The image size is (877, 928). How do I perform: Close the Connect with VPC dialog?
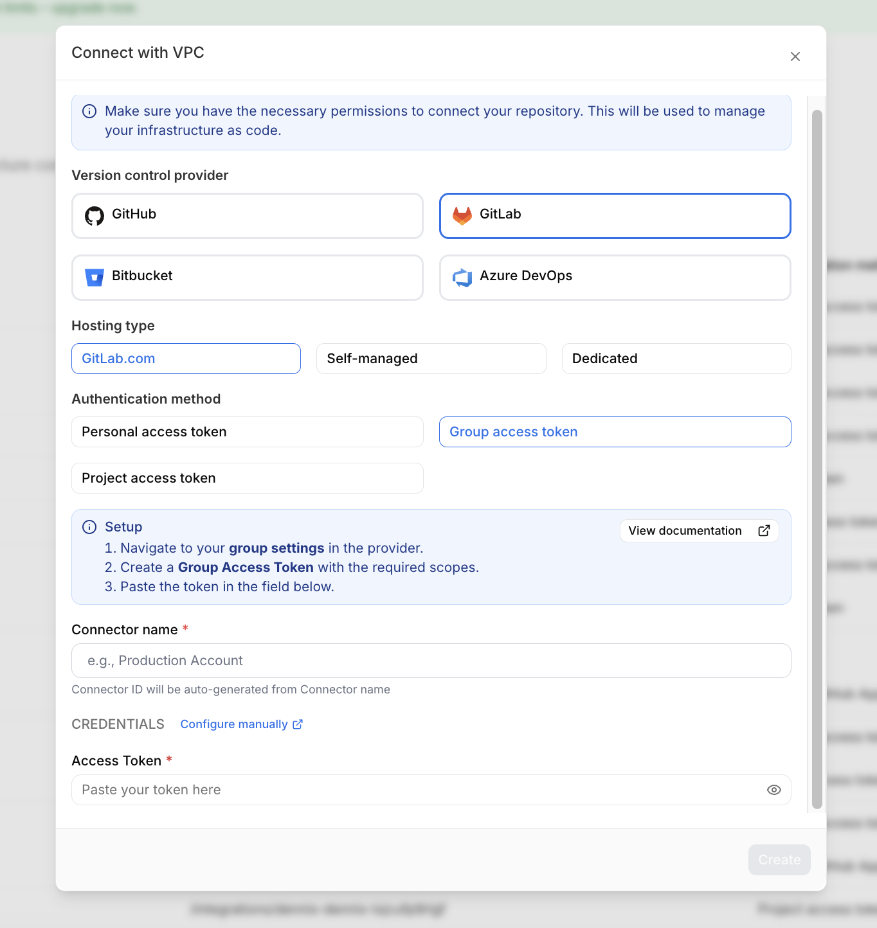click(795, 57)
